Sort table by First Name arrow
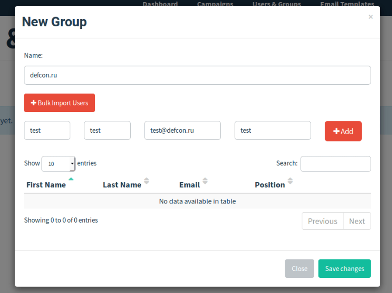The image size is (392, 293). 71,179
